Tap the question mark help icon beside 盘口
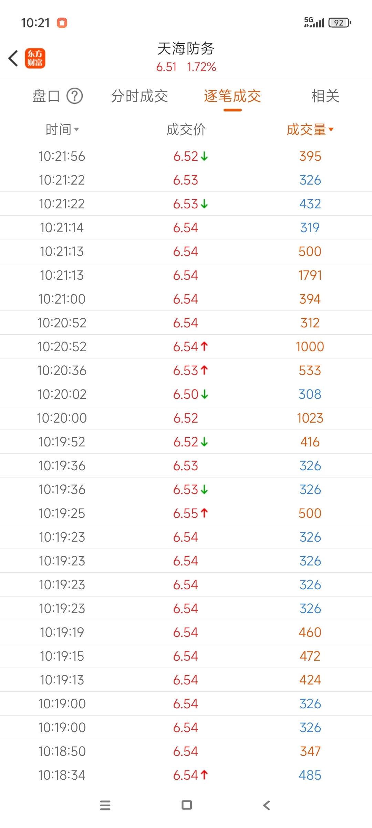 (x=74, y=96)
